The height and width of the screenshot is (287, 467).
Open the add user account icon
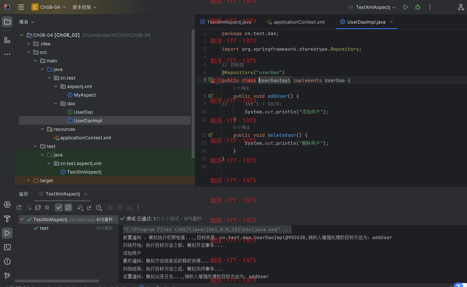[461, 7]
